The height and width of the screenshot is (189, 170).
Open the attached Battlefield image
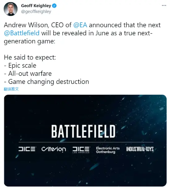coord(85,141)
